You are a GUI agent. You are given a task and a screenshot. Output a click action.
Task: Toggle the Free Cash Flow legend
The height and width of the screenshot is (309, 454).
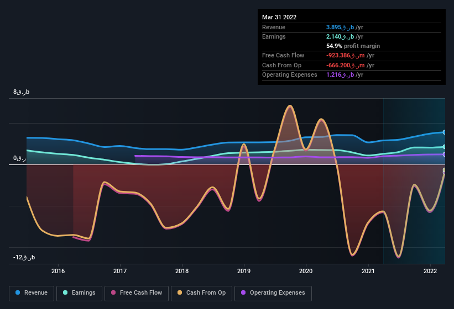(137, 293)
